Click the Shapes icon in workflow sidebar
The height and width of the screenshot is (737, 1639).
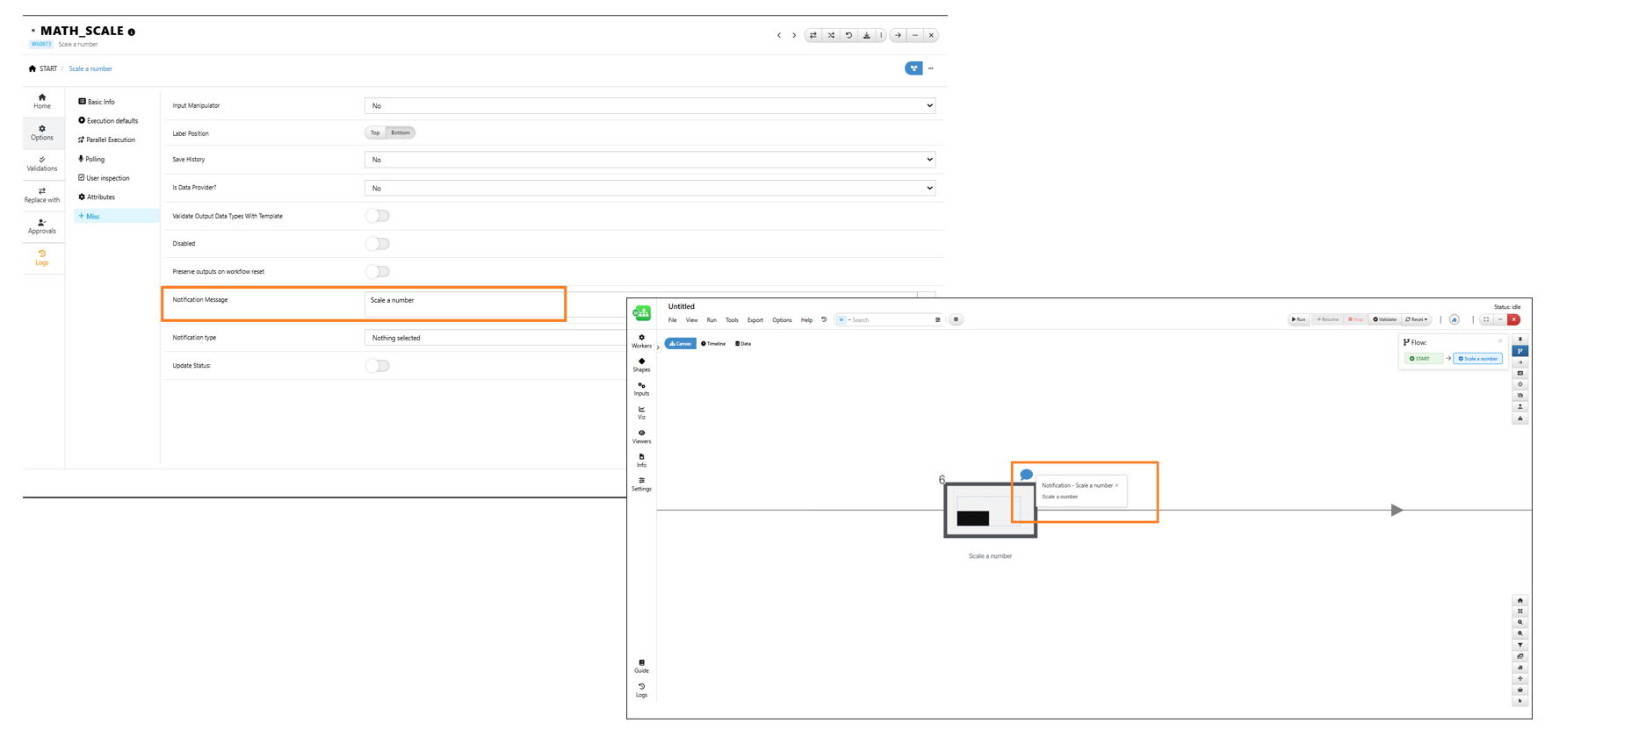641,364
